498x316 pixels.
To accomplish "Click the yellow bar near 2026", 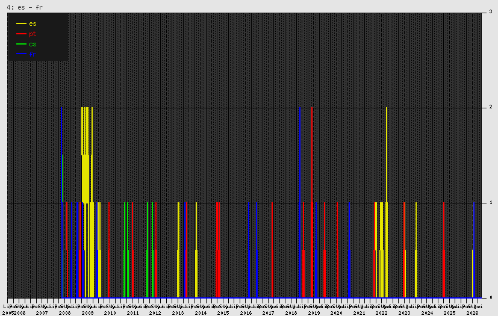I will coord(473,250).
